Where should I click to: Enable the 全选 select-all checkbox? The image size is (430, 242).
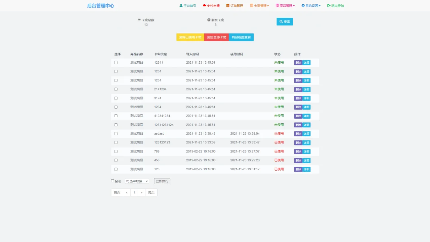(x=112, y=181)
